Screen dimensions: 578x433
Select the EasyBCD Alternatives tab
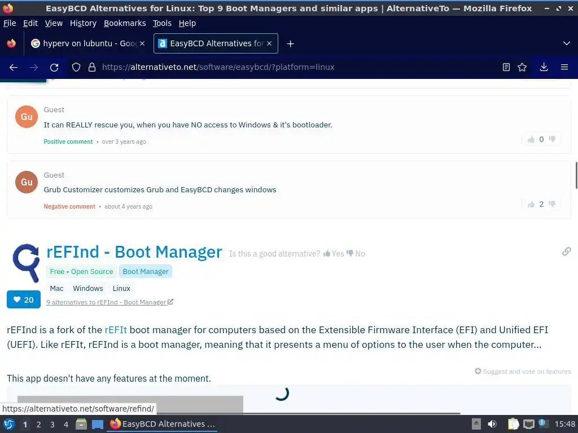[x=216, y=43]
